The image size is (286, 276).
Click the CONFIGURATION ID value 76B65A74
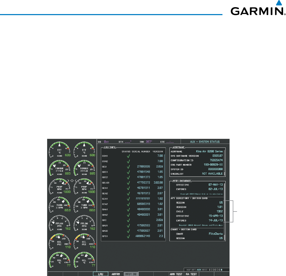[x=216, y=160]
